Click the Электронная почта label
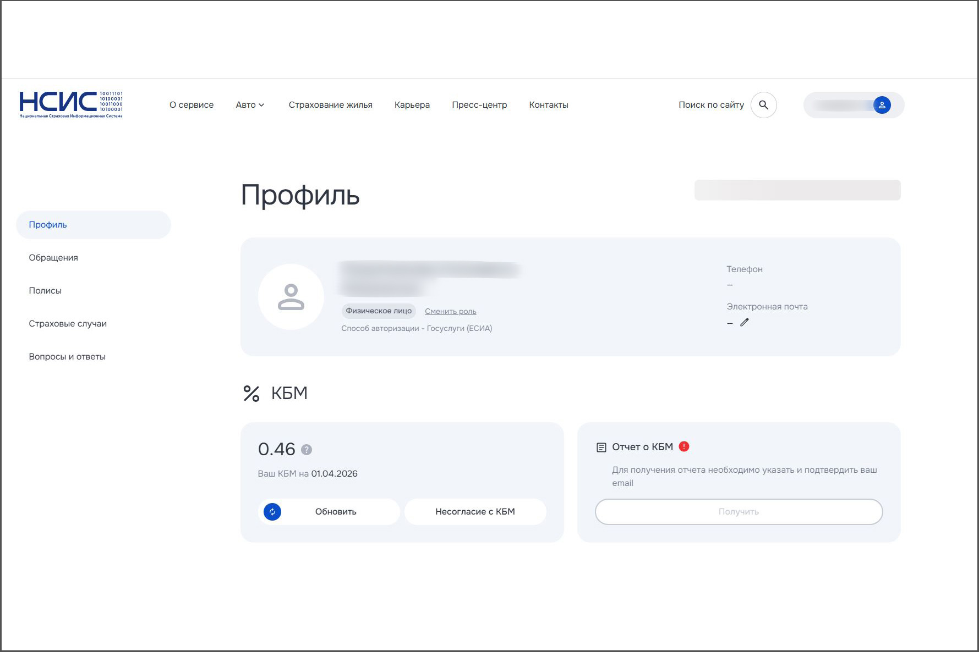The height and width of the screenshot is (652, 979). pos(767,307)
